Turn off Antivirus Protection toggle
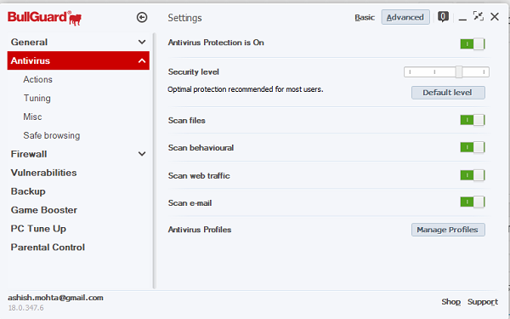Screen dimensions: 510x319 click(473, 44)
